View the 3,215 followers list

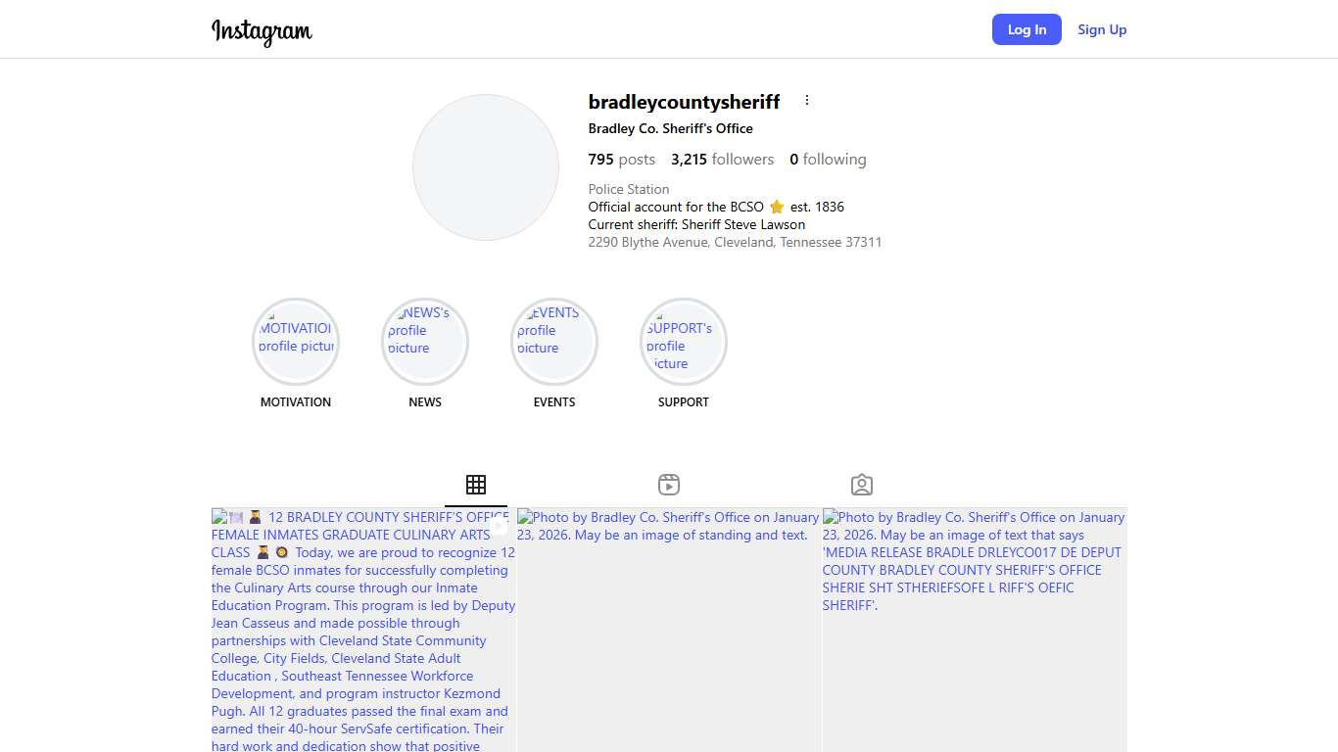click(x=722, y=160)
